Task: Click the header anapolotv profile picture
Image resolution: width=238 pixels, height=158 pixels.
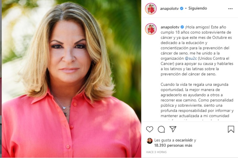Action: tap(151, 9)
